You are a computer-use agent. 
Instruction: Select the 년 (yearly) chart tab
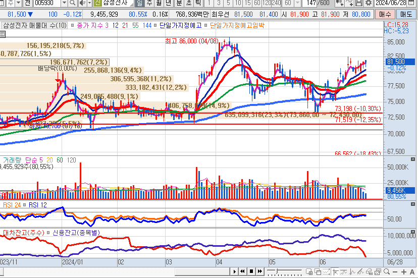click(168, 4)
